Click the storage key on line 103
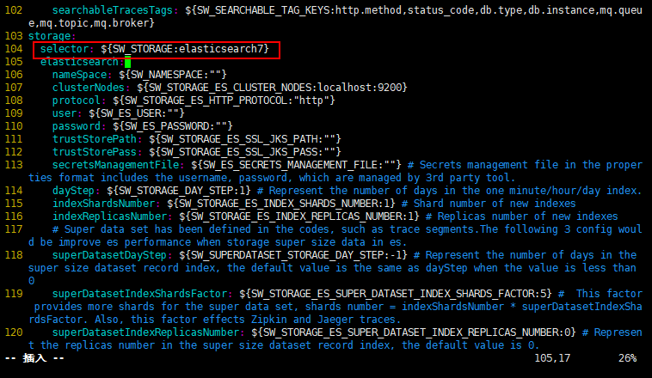652x378 pixels. pyautogui.click(x=50, y=36)
